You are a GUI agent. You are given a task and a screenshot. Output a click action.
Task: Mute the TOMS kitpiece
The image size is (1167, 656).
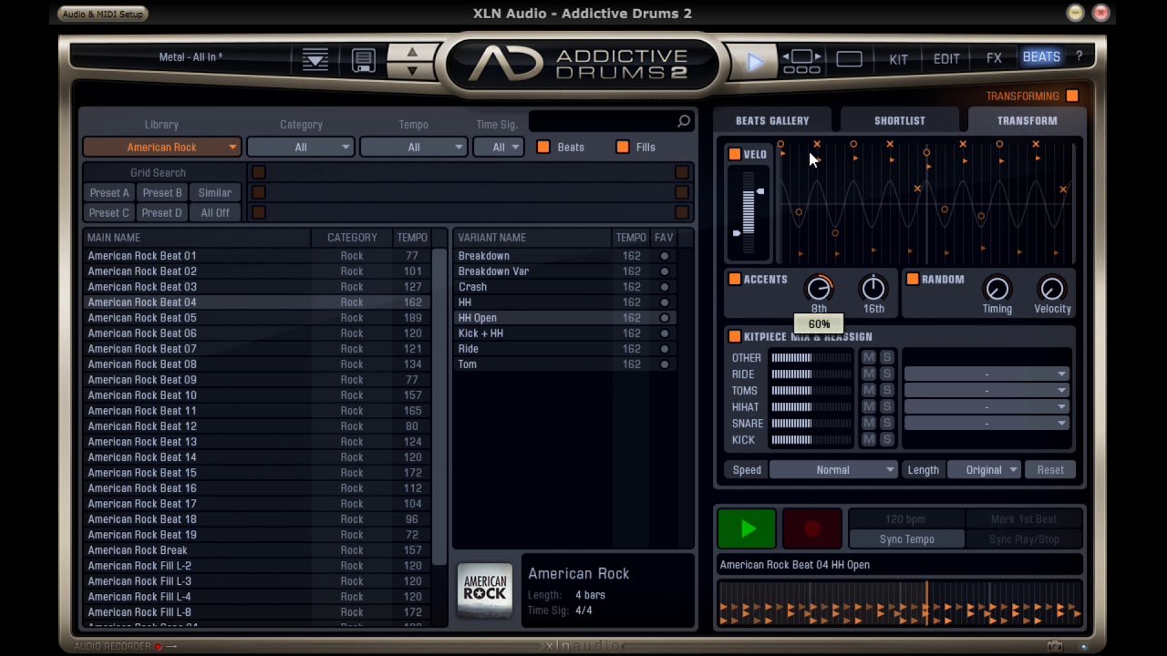click(869, 391)
